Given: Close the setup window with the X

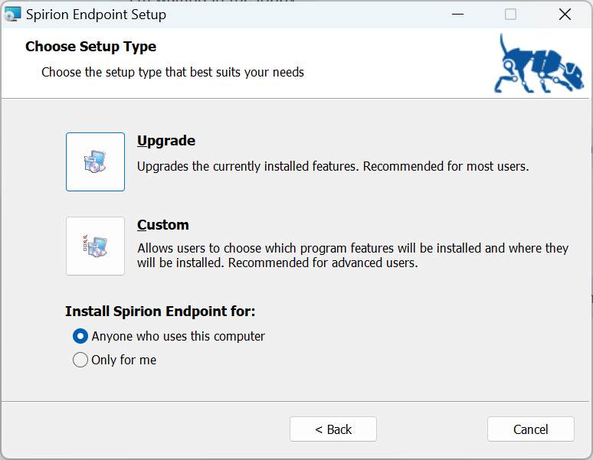Looking at the screenshot, I should [565, 15].
